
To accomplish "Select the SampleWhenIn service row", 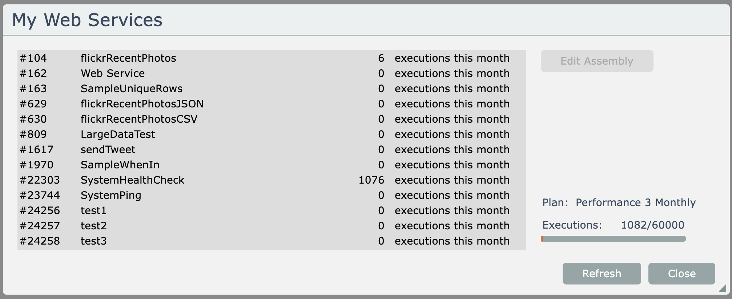I will [120, 165].
